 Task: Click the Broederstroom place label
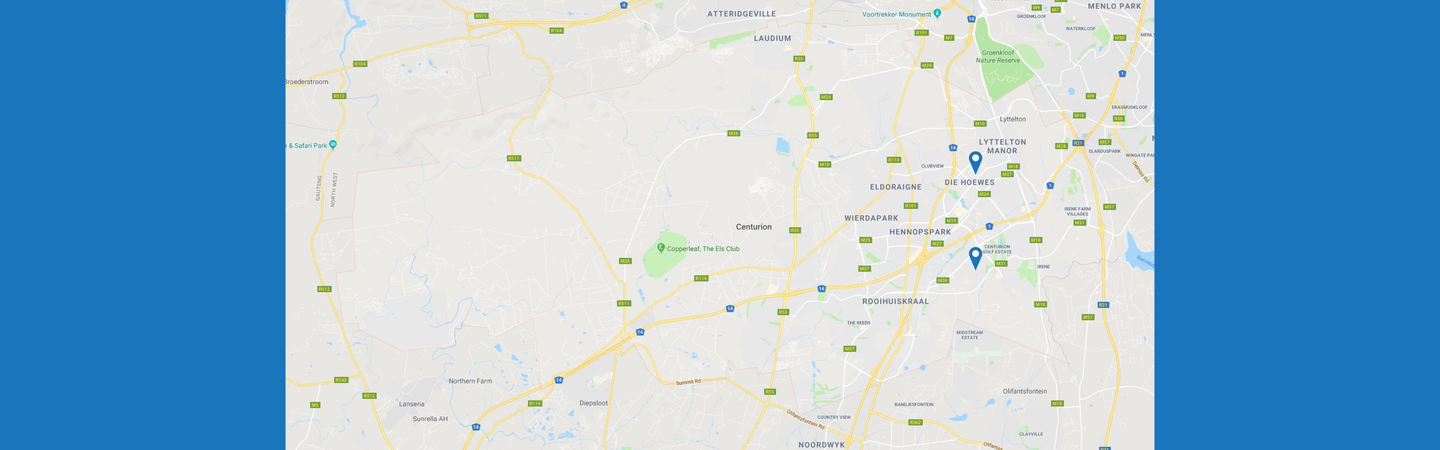tap(307, 82)
